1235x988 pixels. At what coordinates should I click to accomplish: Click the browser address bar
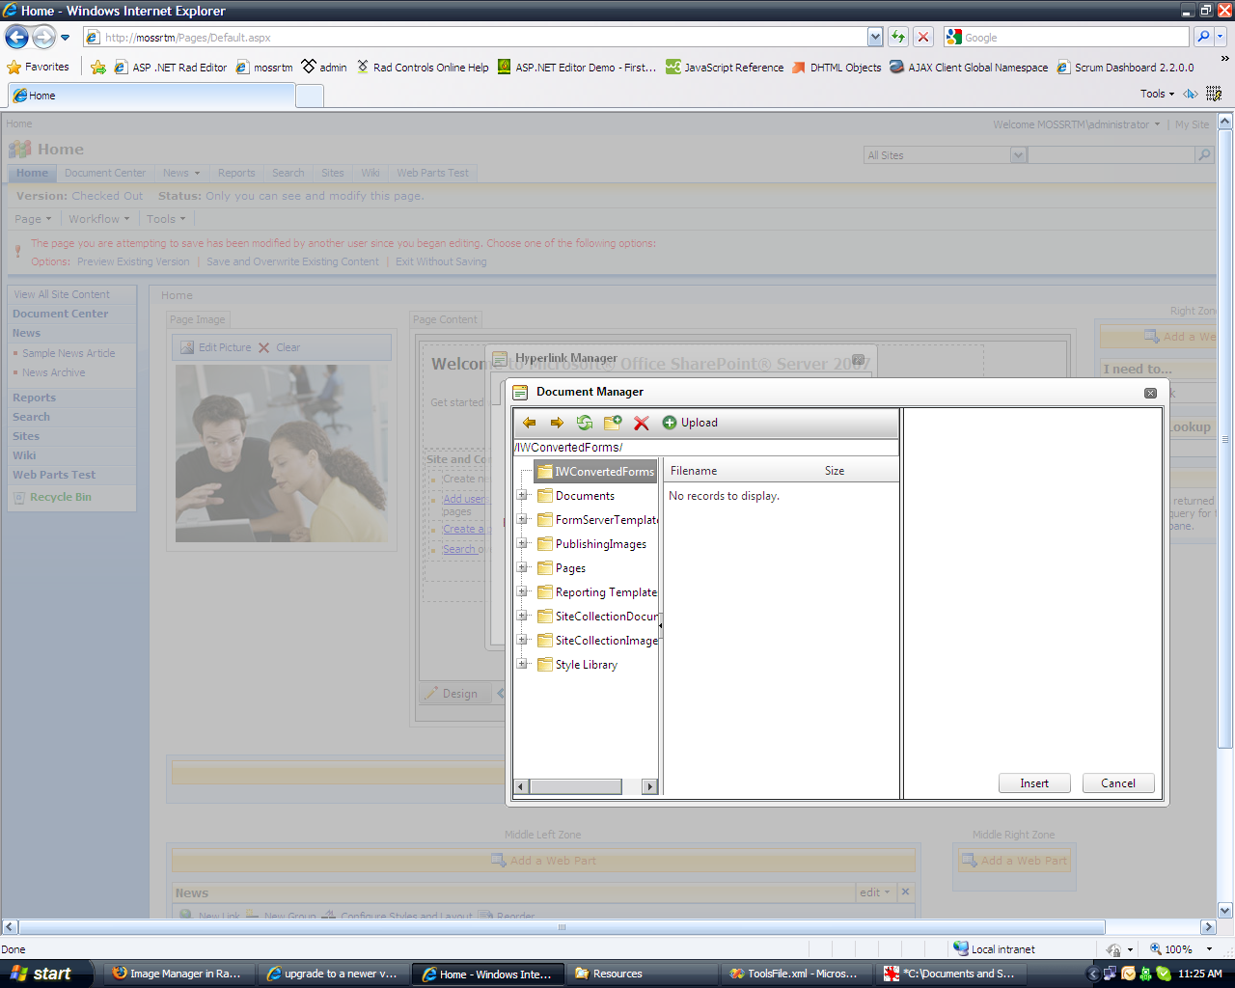(477, 38)
